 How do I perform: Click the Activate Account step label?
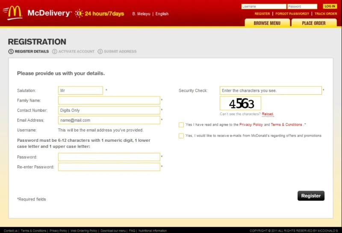(x=77, y=51)
